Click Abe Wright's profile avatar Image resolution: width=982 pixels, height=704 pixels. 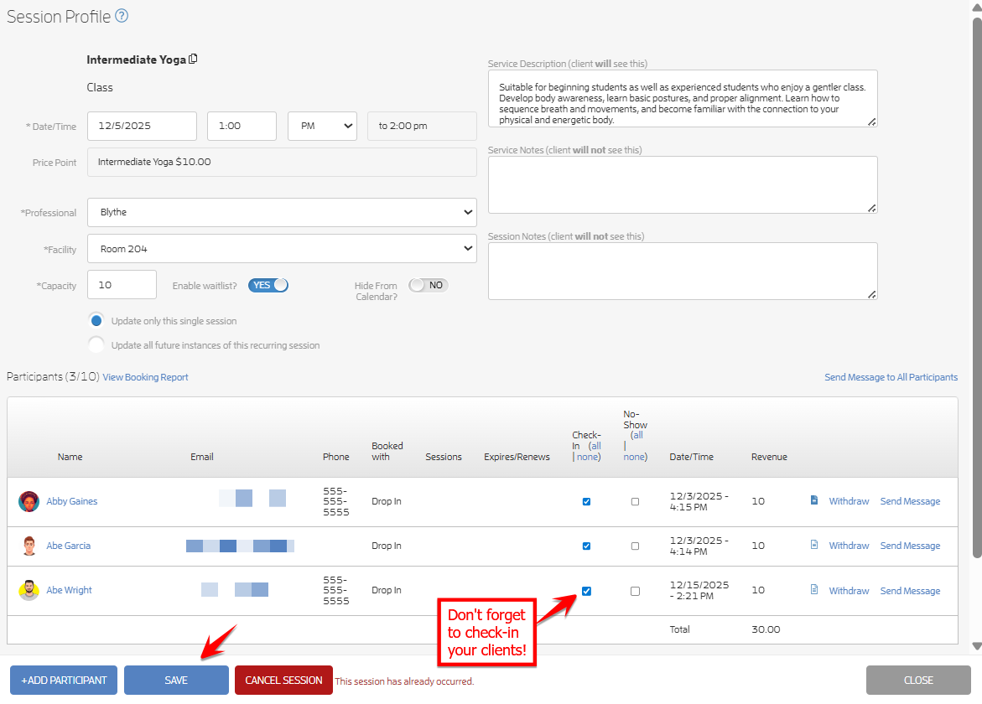click(x=29, y=590)
